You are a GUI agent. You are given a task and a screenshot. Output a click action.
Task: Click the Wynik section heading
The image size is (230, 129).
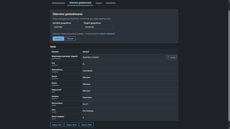[53, 47]
